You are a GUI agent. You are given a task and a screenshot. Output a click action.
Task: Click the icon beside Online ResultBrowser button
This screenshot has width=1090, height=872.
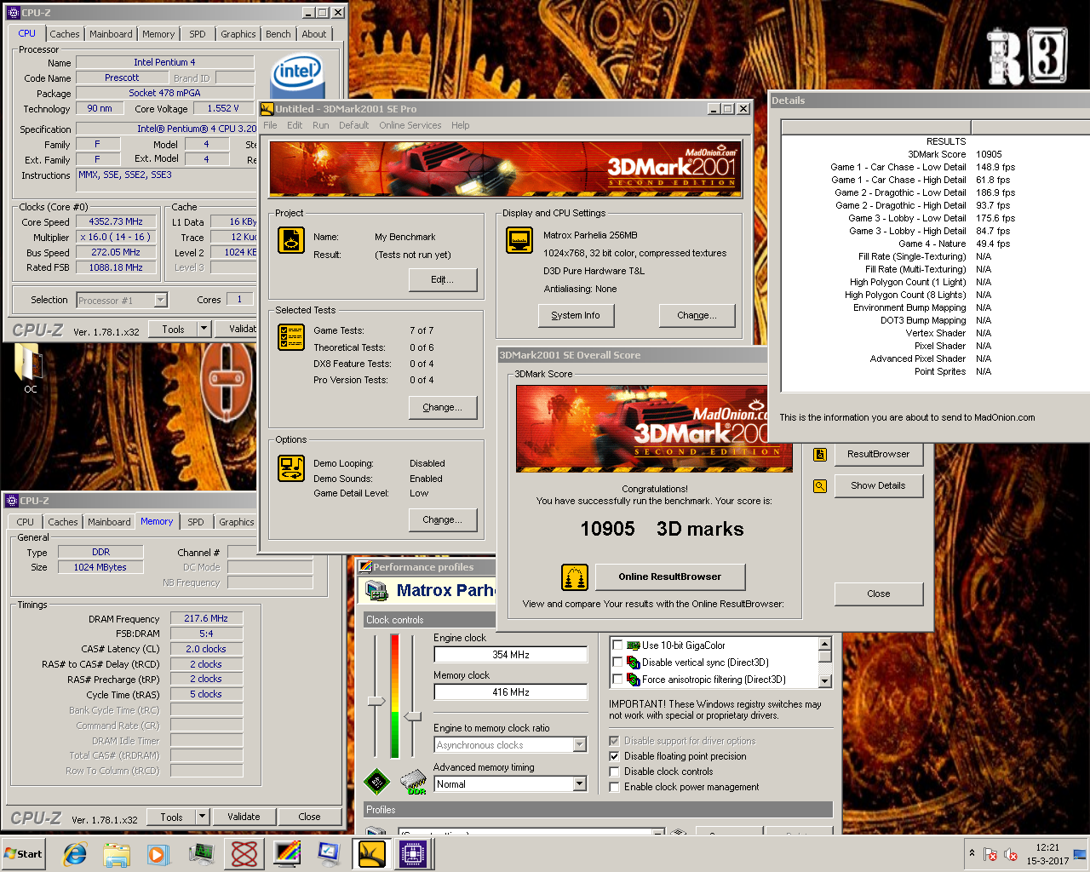(575, 577)
